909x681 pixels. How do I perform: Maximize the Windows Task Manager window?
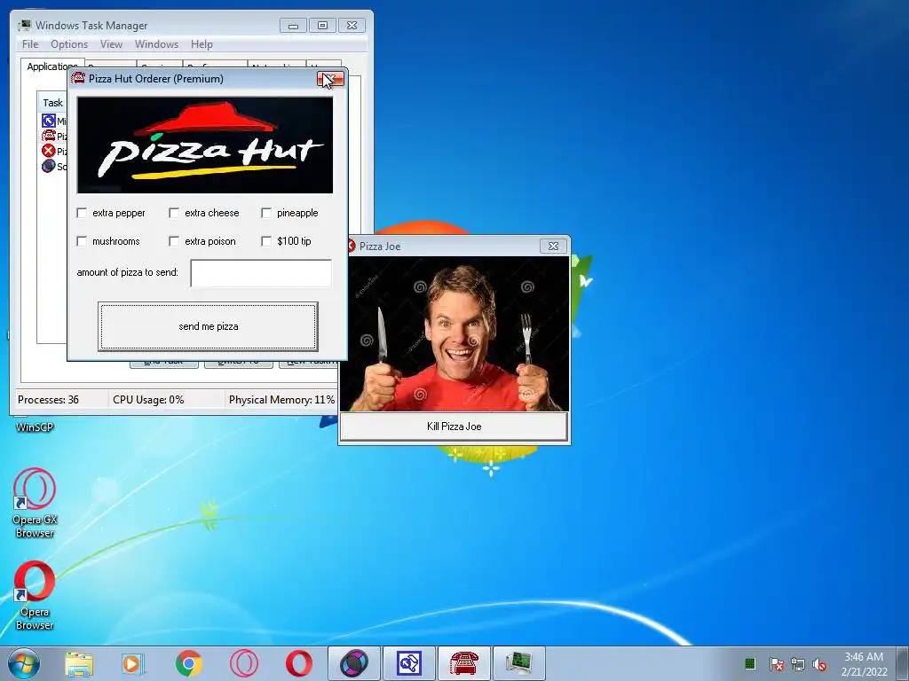(322, 26)
